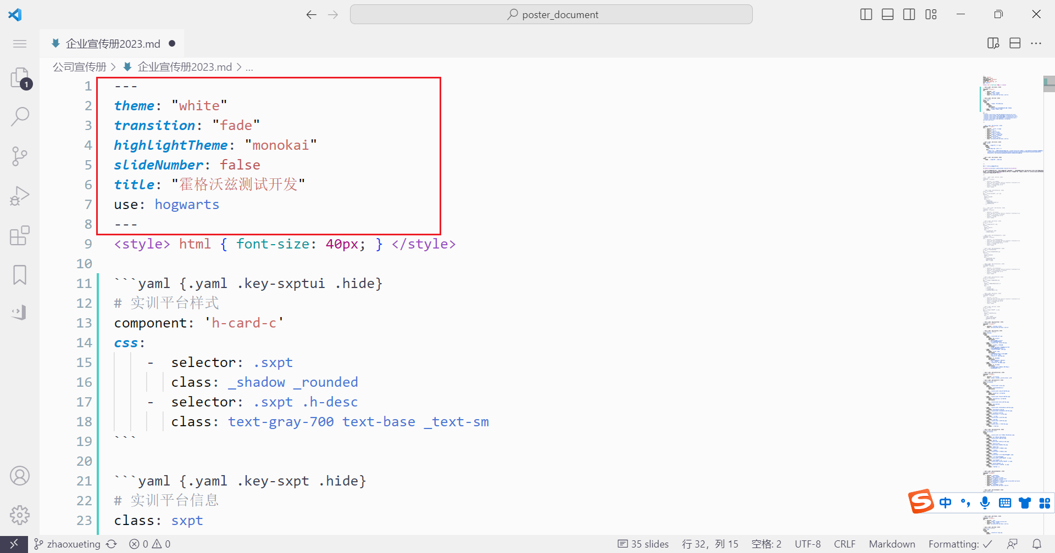Open the Search view icon
The image size is (1055, 553).
point(20,116)
